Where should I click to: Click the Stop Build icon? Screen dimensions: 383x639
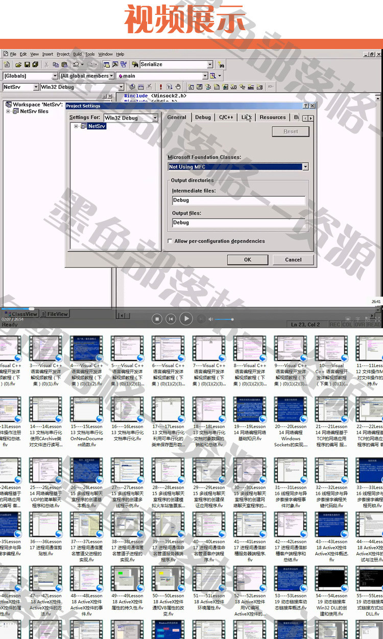pos(149,87)
